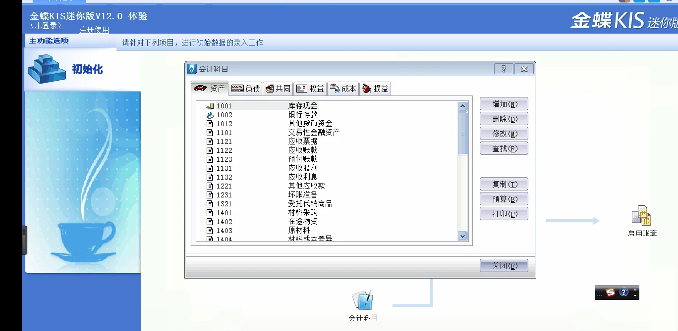Click the 删除(D) button
678x331 pixels.
coord(504,119)
